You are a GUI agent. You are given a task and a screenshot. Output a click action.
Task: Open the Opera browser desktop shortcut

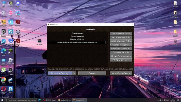(x=4, y=90)
